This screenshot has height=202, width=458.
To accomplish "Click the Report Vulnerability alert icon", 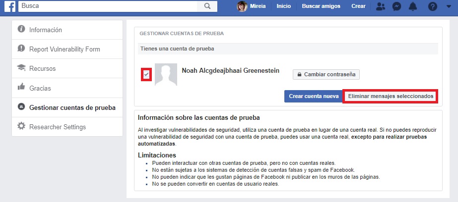I will tap(21, 48).
